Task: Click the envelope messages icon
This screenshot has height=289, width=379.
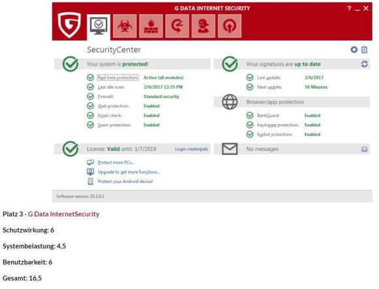Action: (x=229, y=148)
